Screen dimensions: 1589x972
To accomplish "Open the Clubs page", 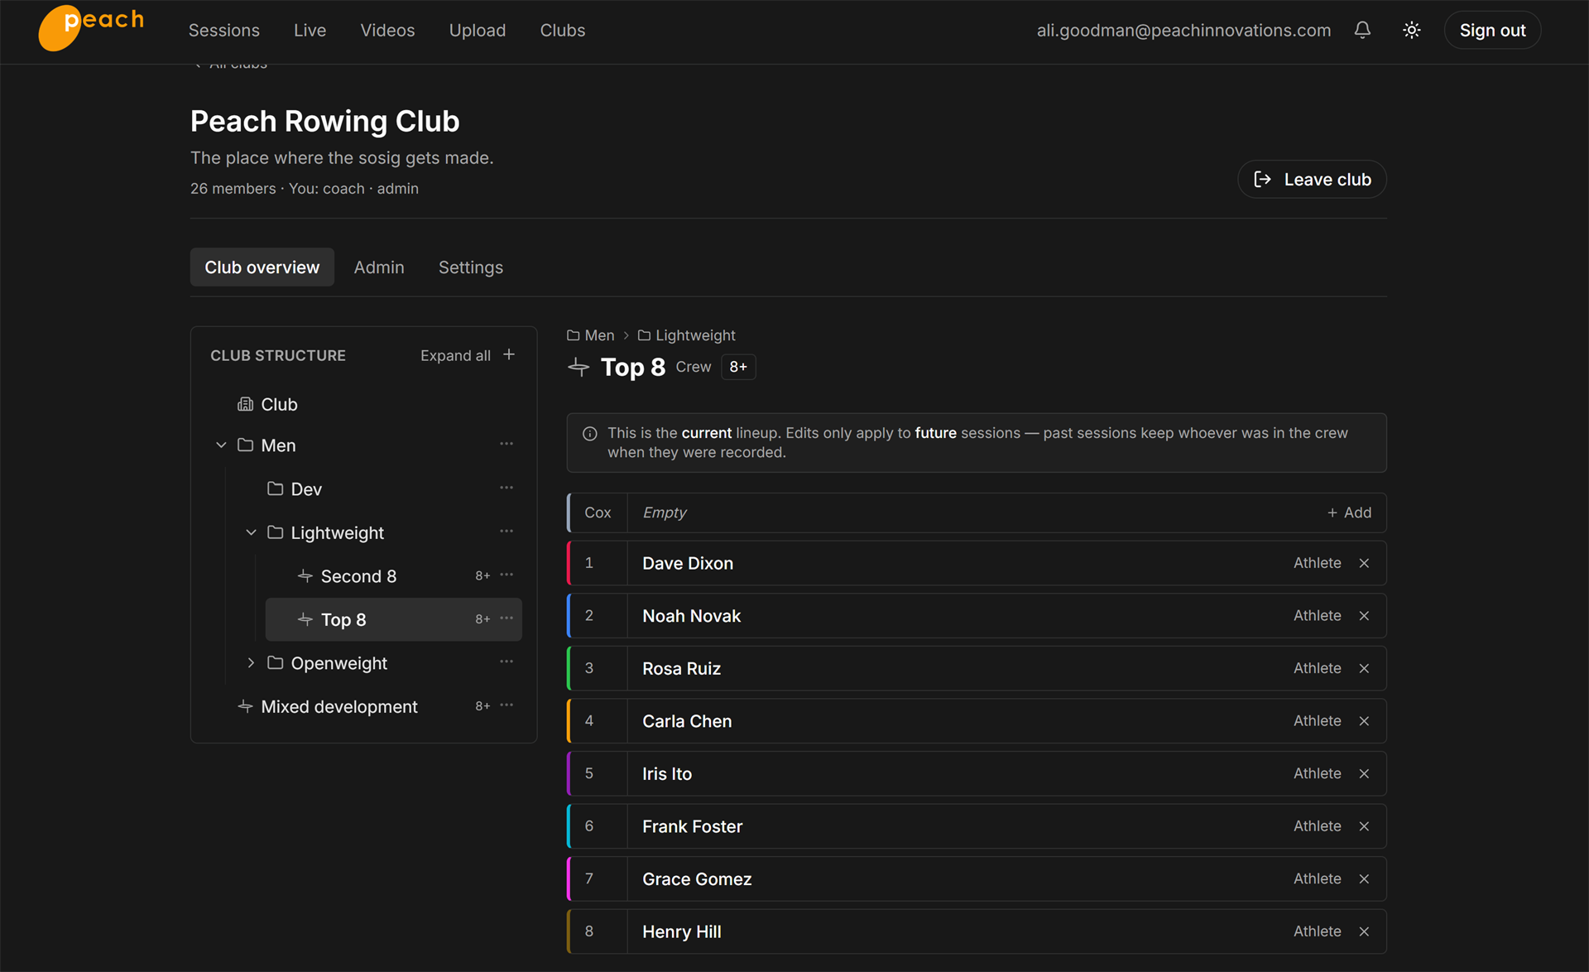I will tap(563, 31).
